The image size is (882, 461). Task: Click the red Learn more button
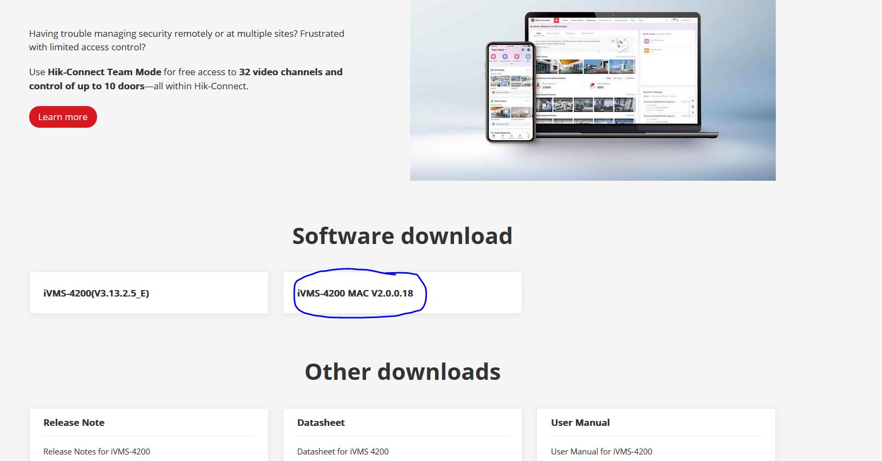point(63,117)
